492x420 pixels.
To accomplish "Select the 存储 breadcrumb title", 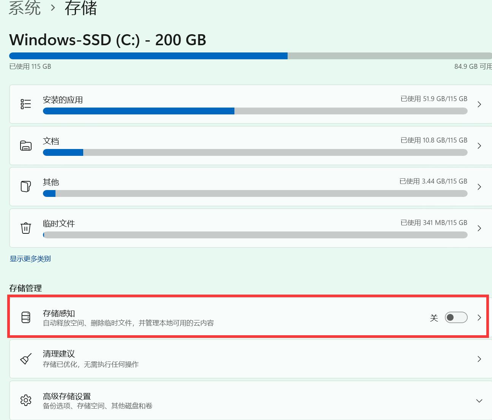I will pos(81,8).
